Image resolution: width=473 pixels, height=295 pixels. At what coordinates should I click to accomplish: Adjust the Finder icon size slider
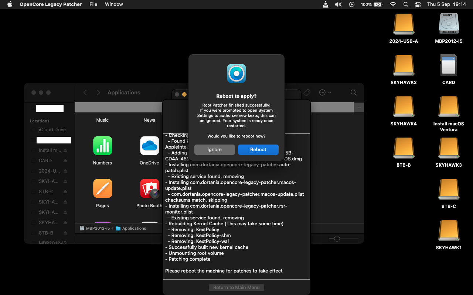tap(337, 239)
